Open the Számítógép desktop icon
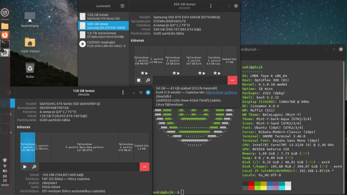 (x=30, y=20)
